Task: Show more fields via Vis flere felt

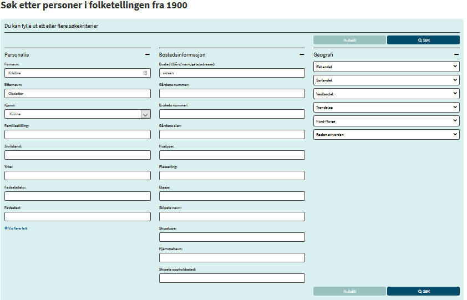Action: click(18, 228)
